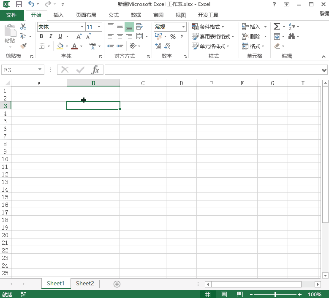The height and width of the screenshot is (298, 329).
Task: Toggle middle vertical alignment
Action: (120, 27)
